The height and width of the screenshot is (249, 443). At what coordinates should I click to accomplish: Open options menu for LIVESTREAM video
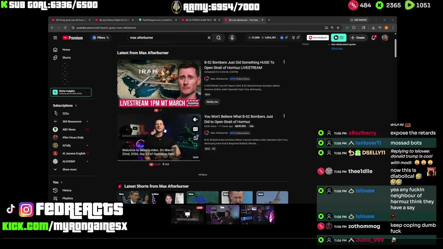(x=284, y=62)
